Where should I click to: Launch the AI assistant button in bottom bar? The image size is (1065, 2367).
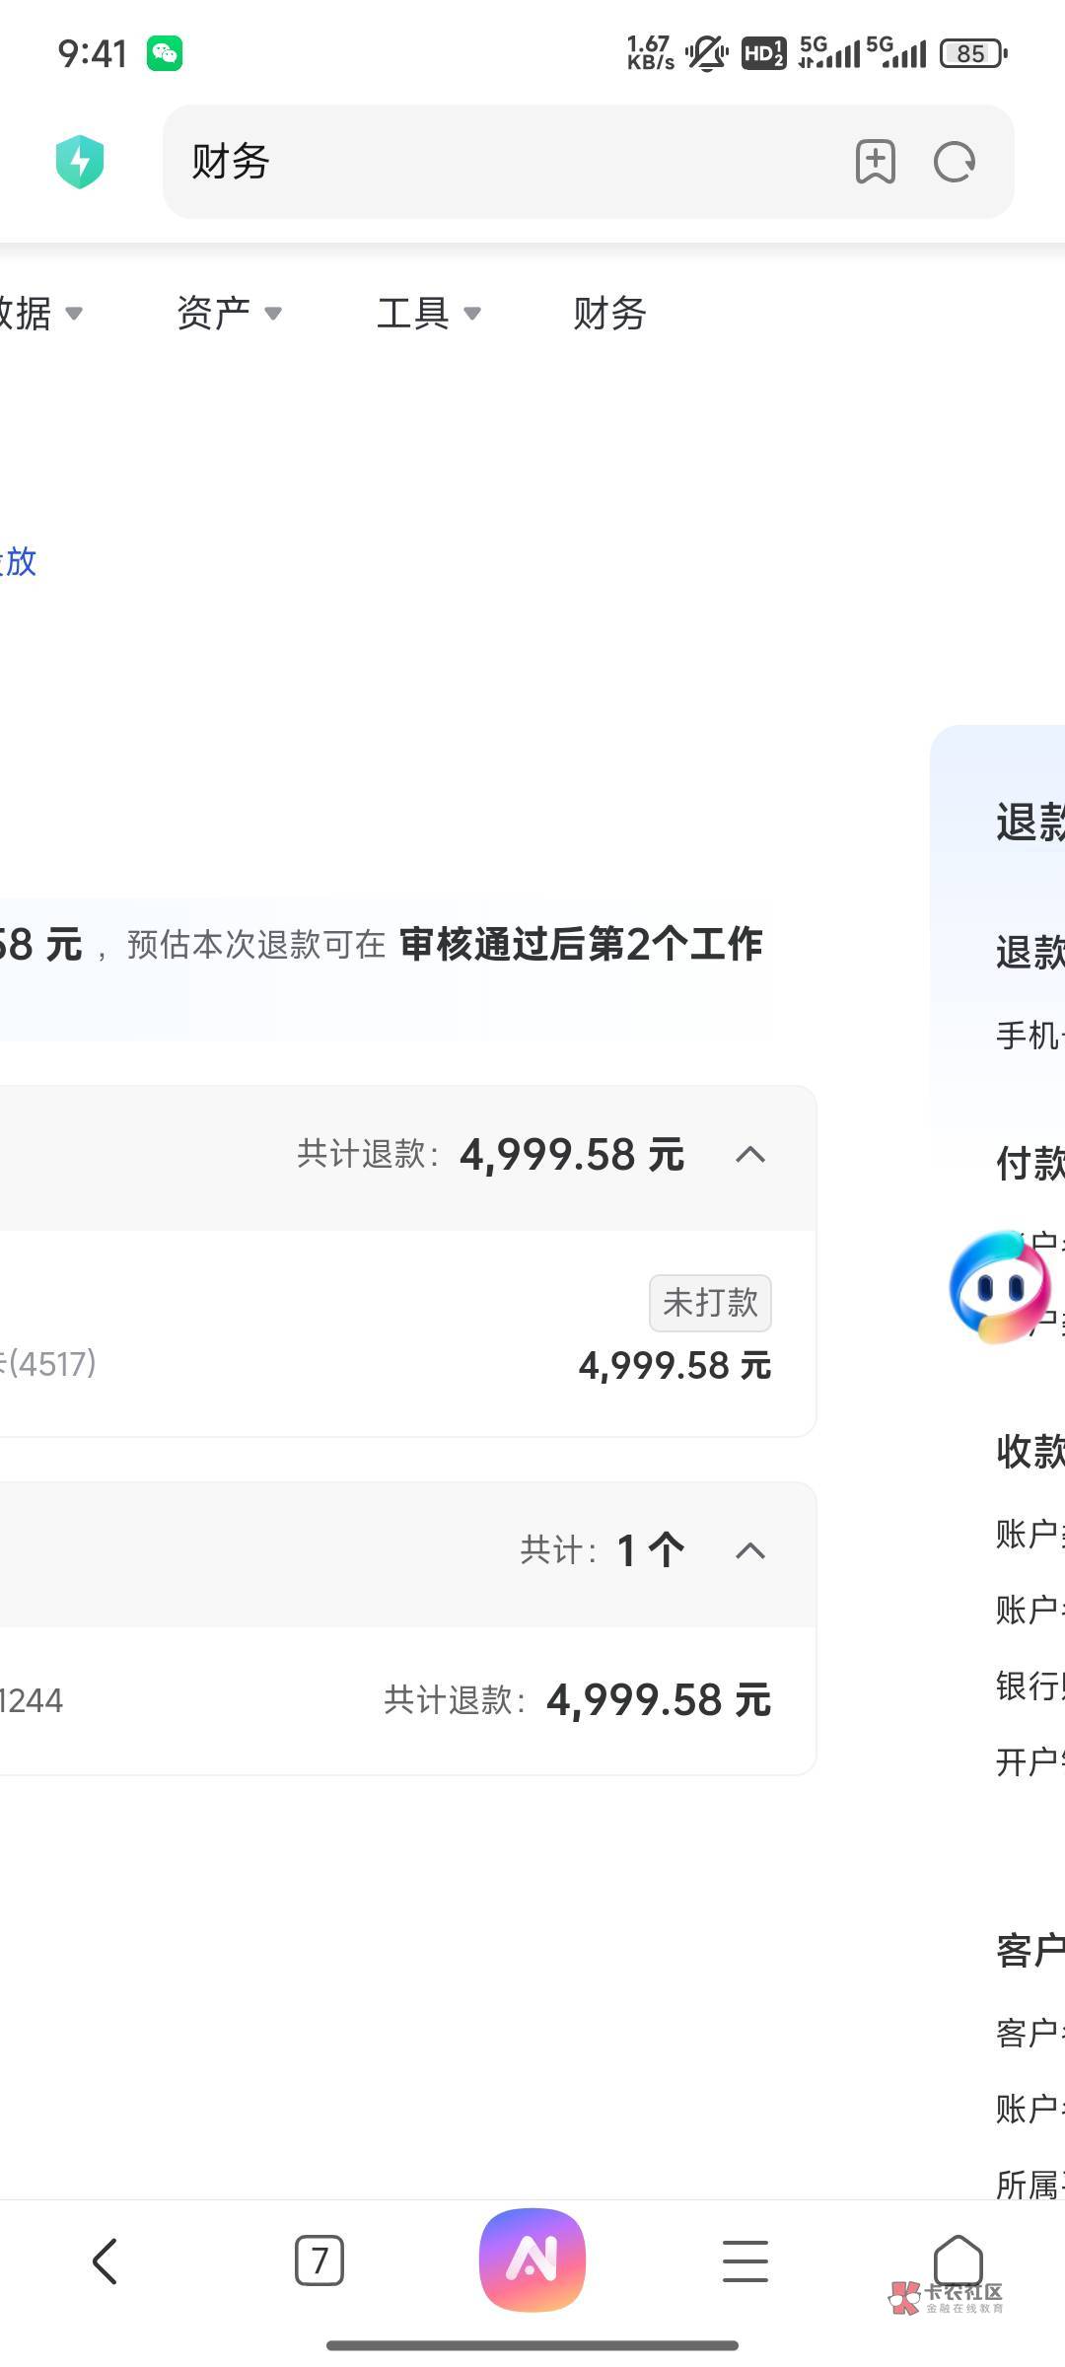pos(532,2259)
